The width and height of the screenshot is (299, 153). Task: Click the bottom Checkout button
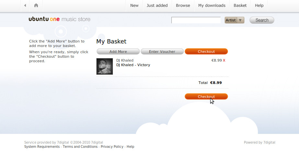206,97
